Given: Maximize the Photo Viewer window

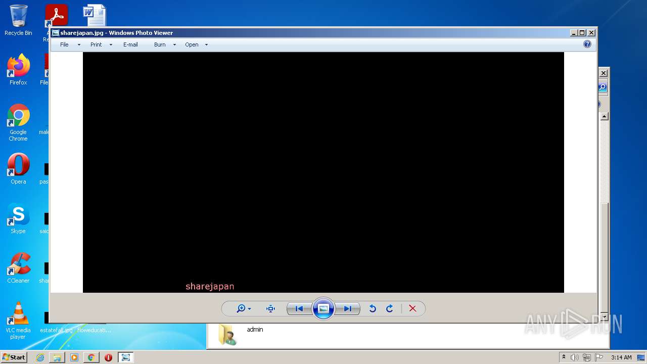Looking at the screenshot, I should [x=582, y=33].
